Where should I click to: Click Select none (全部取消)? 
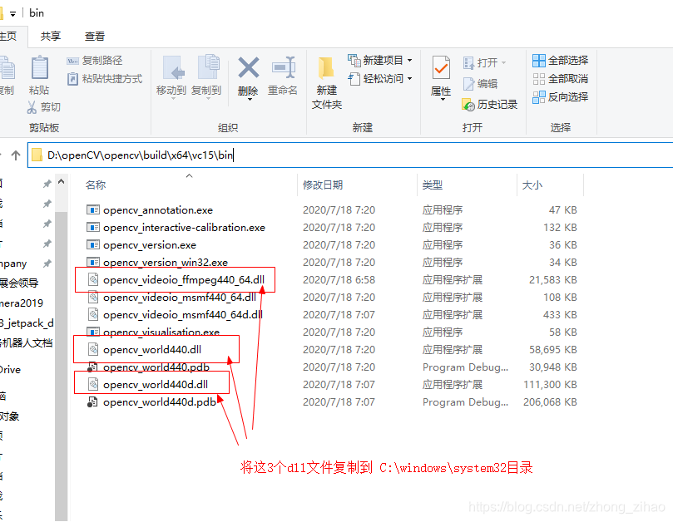tap(560, 79)
